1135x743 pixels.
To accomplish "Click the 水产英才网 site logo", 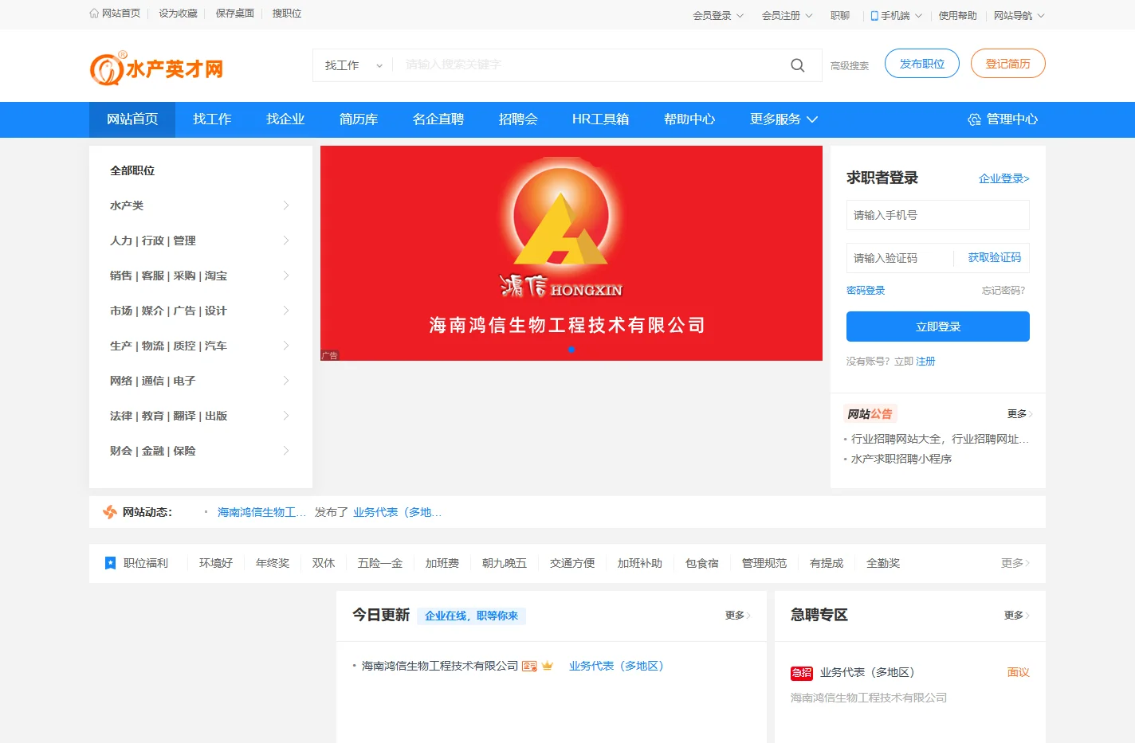I will pyautogui.click(x=157, y=68).
